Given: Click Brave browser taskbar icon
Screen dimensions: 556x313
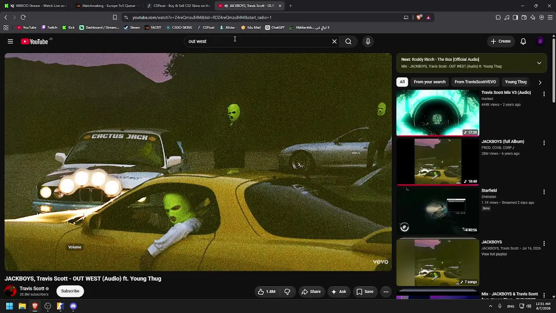Looking at the screenshot, I should coord(35,306).
